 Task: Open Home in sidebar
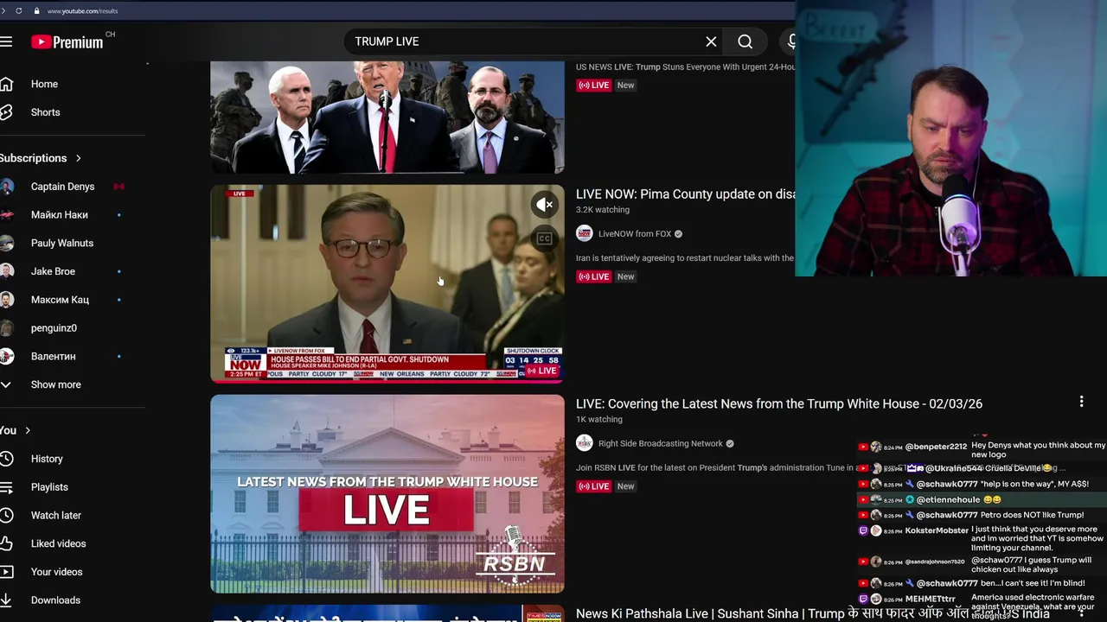44,84
